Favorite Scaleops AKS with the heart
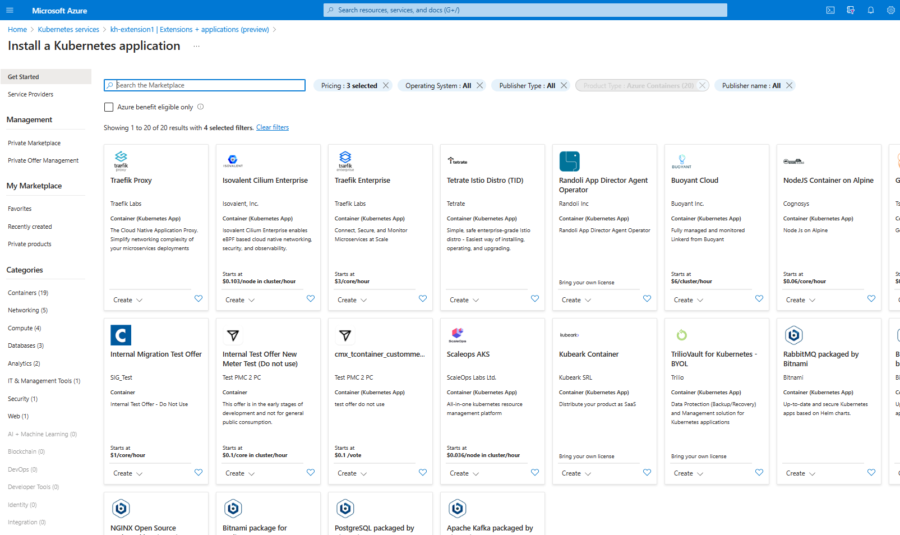 pyautogui.click(x=535, y=472)
